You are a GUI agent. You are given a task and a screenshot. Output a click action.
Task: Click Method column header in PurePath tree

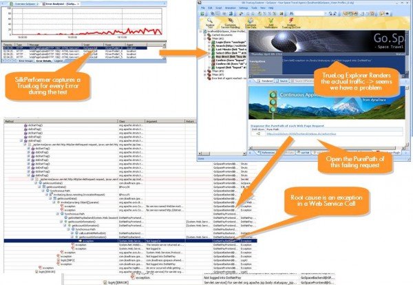pyautogui.click(x=61, y=121)
